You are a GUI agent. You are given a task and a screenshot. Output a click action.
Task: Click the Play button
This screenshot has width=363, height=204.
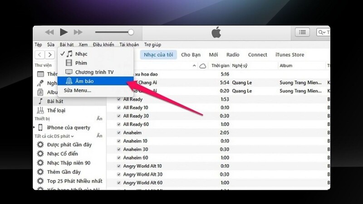pos(64,32)
